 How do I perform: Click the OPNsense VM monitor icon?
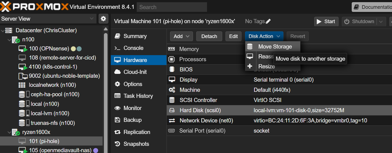tap(23, 49)
